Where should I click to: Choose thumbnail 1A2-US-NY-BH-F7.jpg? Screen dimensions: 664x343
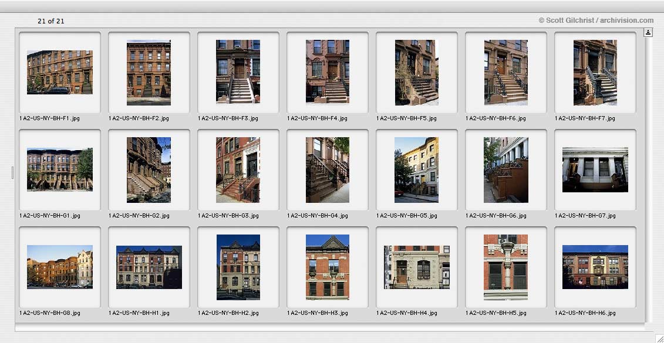point(595,72)
